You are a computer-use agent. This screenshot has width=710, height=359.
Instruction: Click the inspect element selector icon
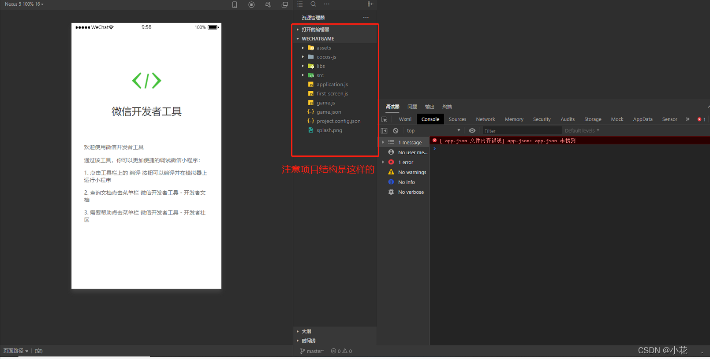384,119
